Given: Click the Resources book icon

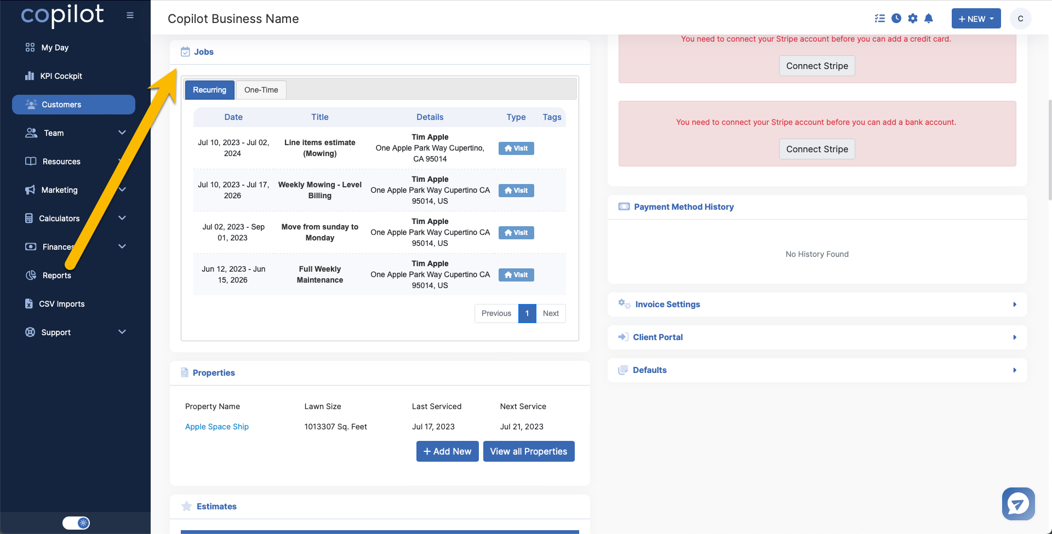Looking at the screenshot, I should [31, 162].
